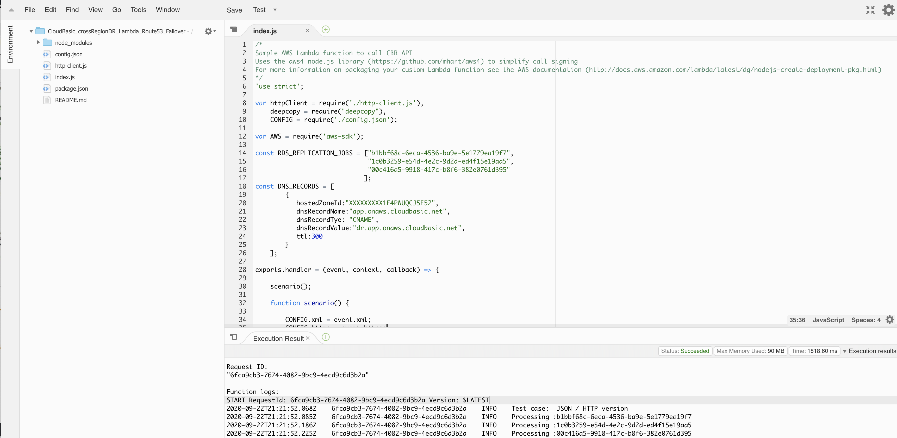Viewport: 897px width, 438px height.
Task: Open the Go menu
Action: tap(117, 10)
